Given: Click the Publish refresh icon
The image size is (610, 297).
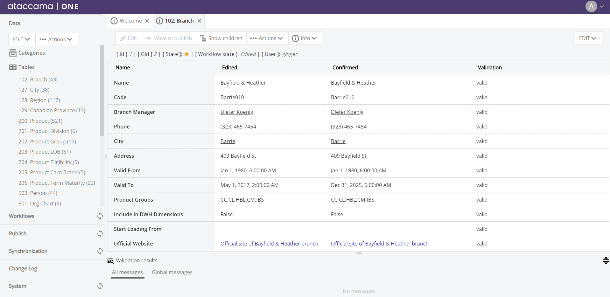Looking at the screenshot, I should pyautogui.click(x=100, y=234).
